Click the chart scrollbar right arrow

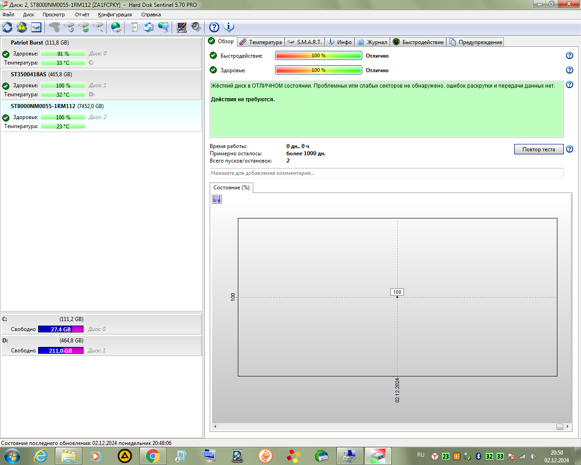[568, 426]
